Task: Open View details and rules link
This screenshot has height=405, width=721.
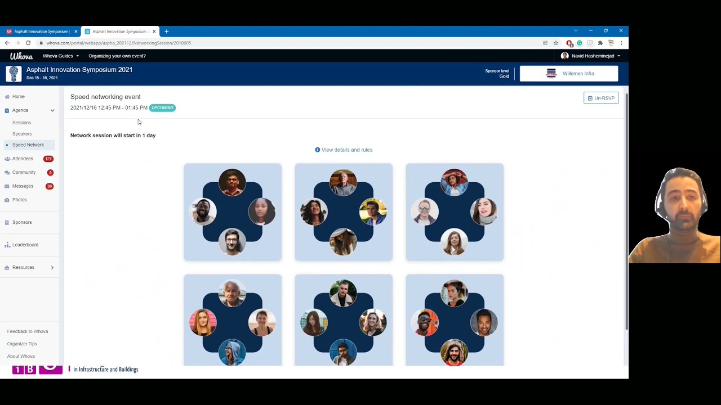Action: coord(347,150)
